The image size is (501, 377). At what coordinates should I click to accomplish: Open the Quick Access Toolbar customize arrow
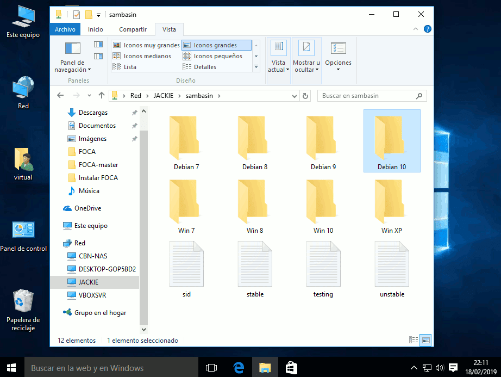tap(98, 15)
